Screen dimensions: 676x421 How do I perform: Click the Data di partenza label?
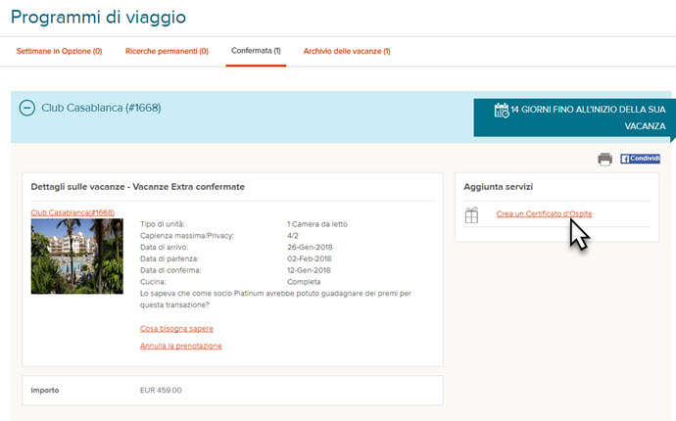169,259
